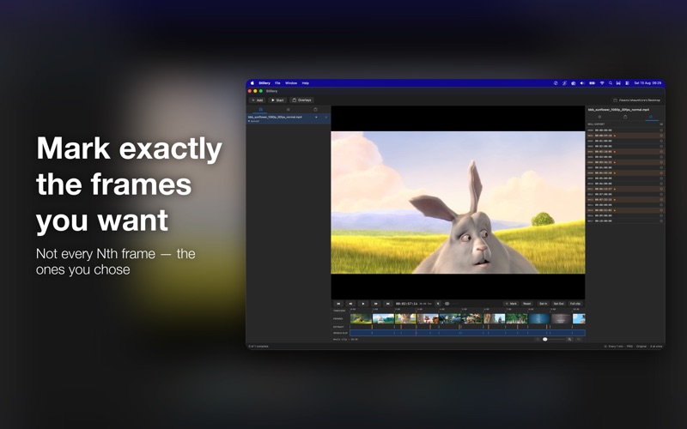Open the Apple menu
The height and width of the screenshot is (429, 687).
click(252, 82)
